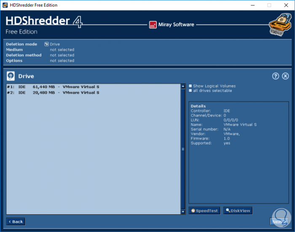The height and width of the screenshot is (232, 295).
Task: Click the drive list scrollbar grip
Action: pos(183,149)
